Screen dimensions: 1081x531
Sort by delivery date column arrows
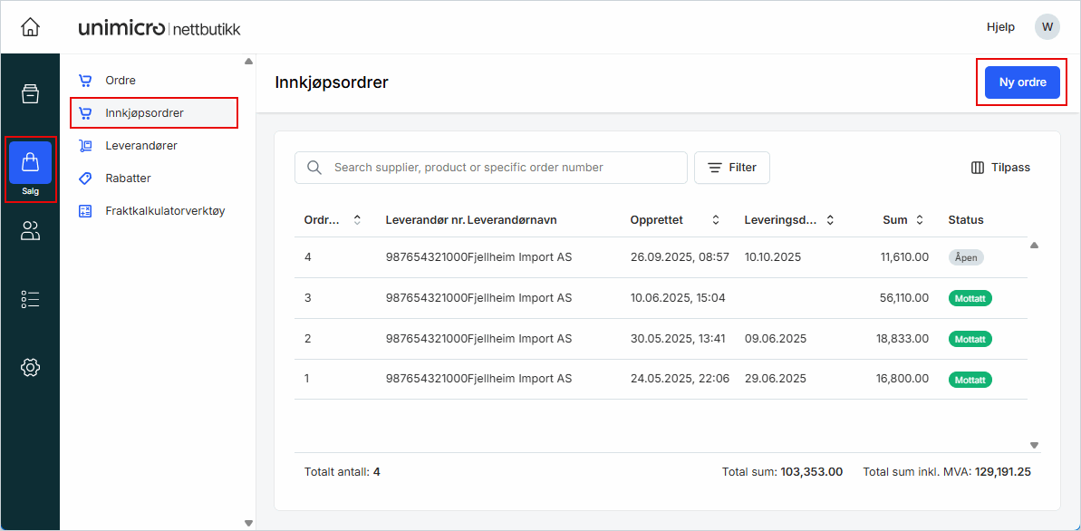click(x=830, y=220)
